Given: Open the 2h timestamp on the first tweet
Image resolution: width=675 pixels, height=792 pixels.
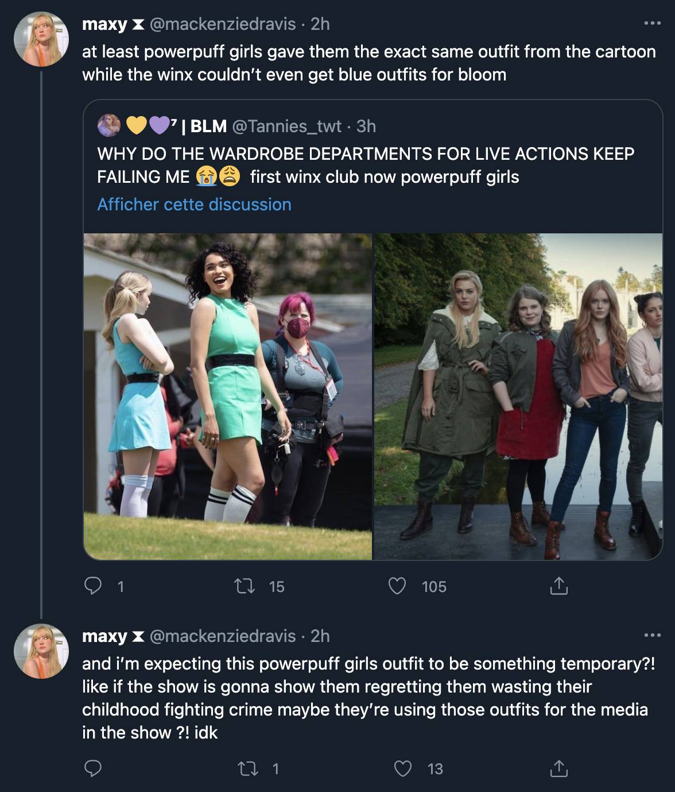Looking at the screenshot, I should pos(320,24).
